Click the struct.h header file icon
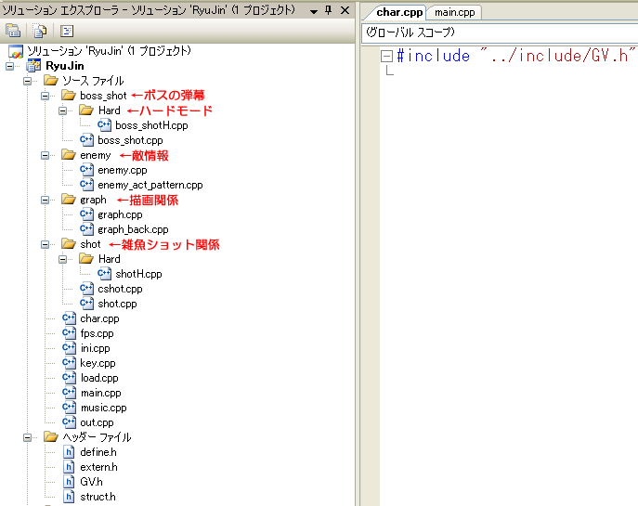Image resolution: width=638 pixels, height=506 pixels. click(69, 497)
